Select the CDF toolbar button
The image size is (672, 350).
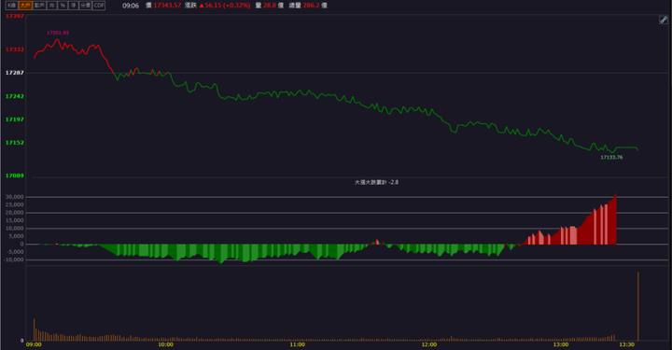point(99,6)
